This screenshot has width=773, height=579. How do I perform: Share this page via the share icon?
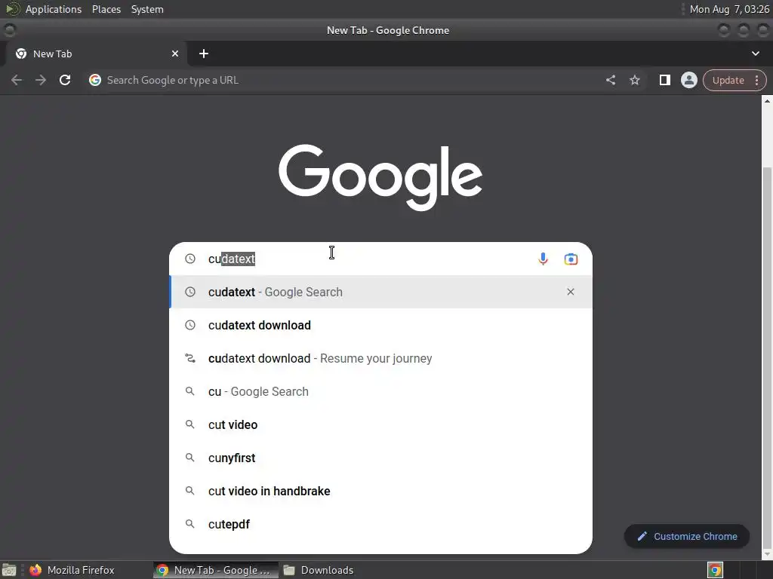[x=611, y=80]
